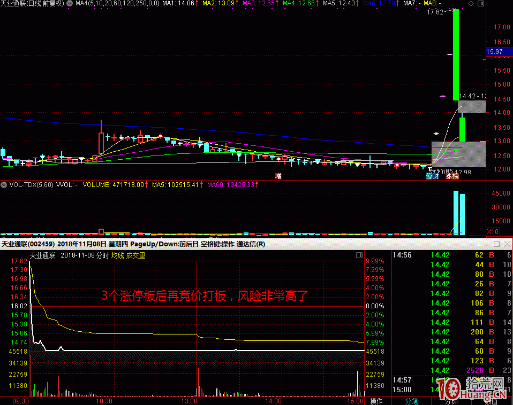Switch to the 分钟 tab
Screen dimensions: 513x405
point(451,401)
